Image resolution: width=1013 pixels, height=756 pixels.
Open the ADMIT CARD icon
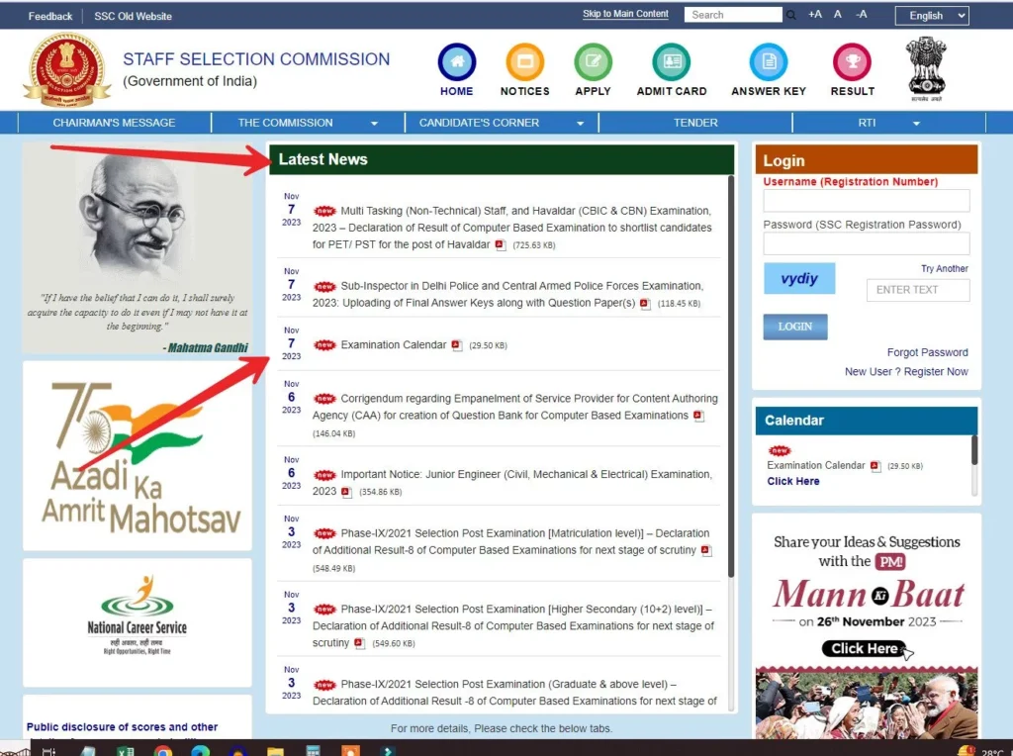pos(672,62)
